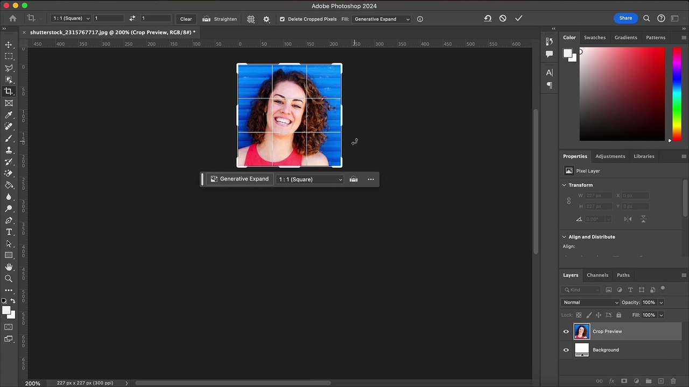This screenshot has width=689, height=387.
Task: Hide the Crop Preview layer
Action: pos(566,332)
